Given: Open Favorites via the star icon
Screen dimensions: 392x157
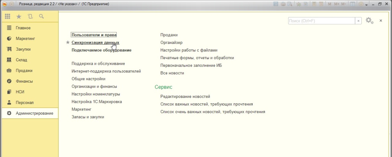Looking at the screenshot, I should tap(19, 17).
